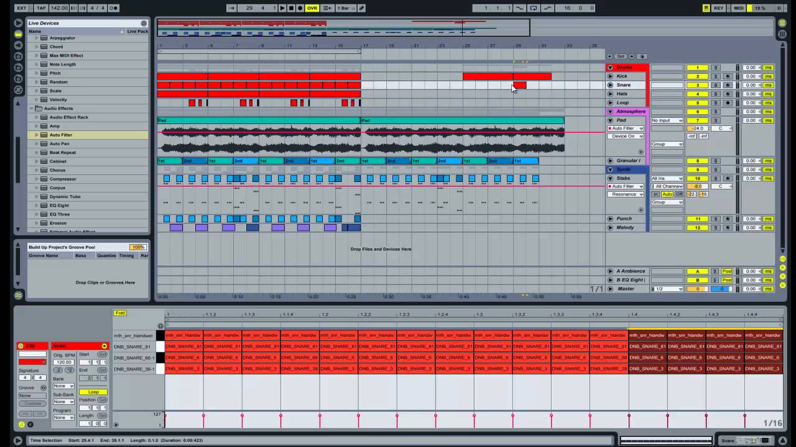Open Stabs Resonance control chooser
This screenshot has width=796, height=447.
[x=626, y=194]
